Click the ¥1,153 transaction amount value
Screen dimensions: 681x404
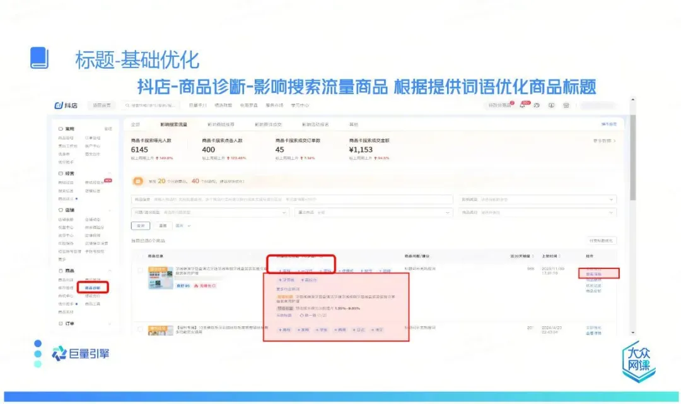tap(361, 150)
